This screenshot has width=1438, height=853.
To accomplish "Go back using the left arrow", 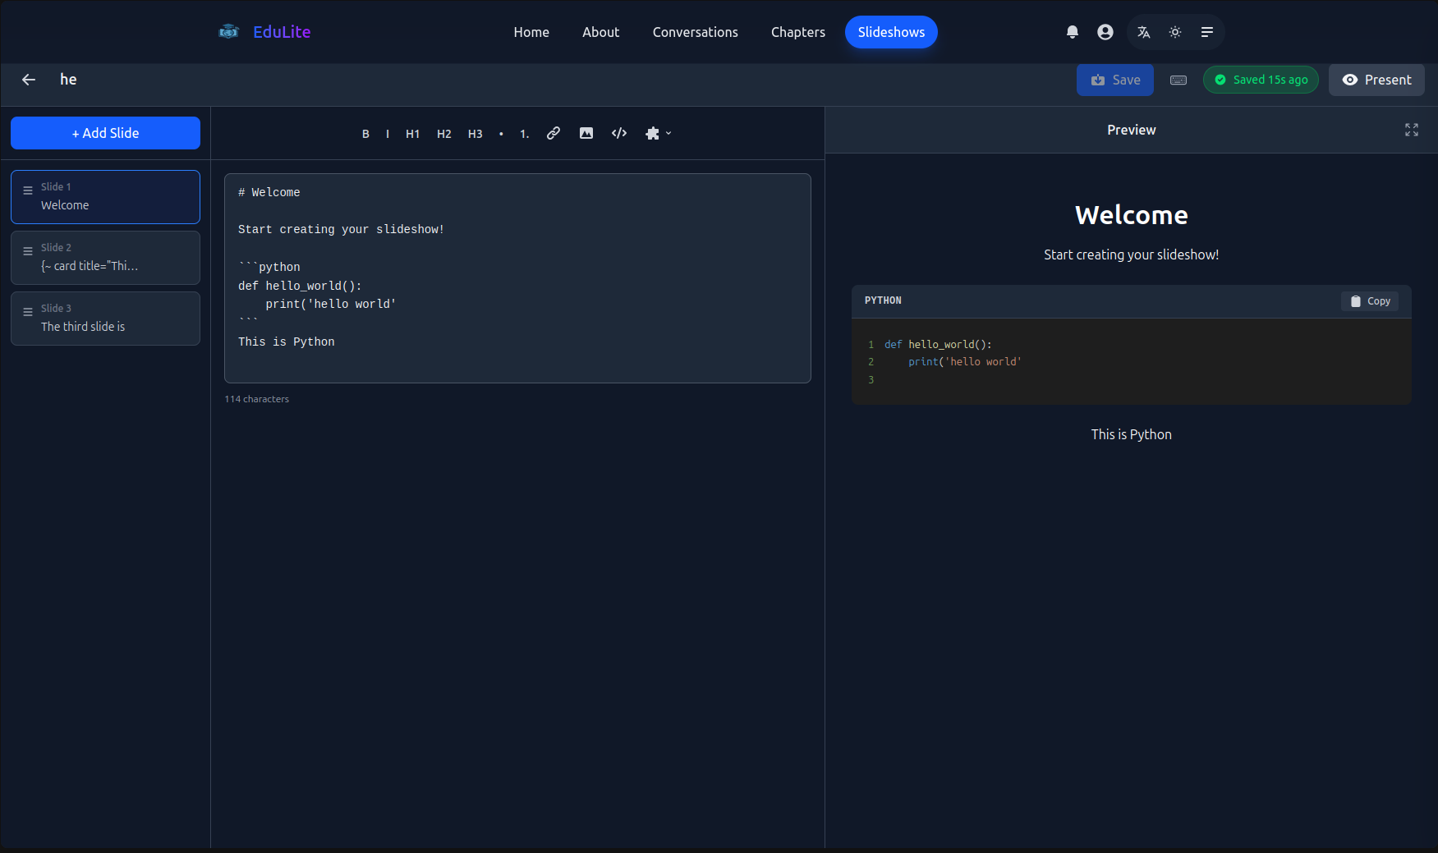I will (x=29, y=80).
